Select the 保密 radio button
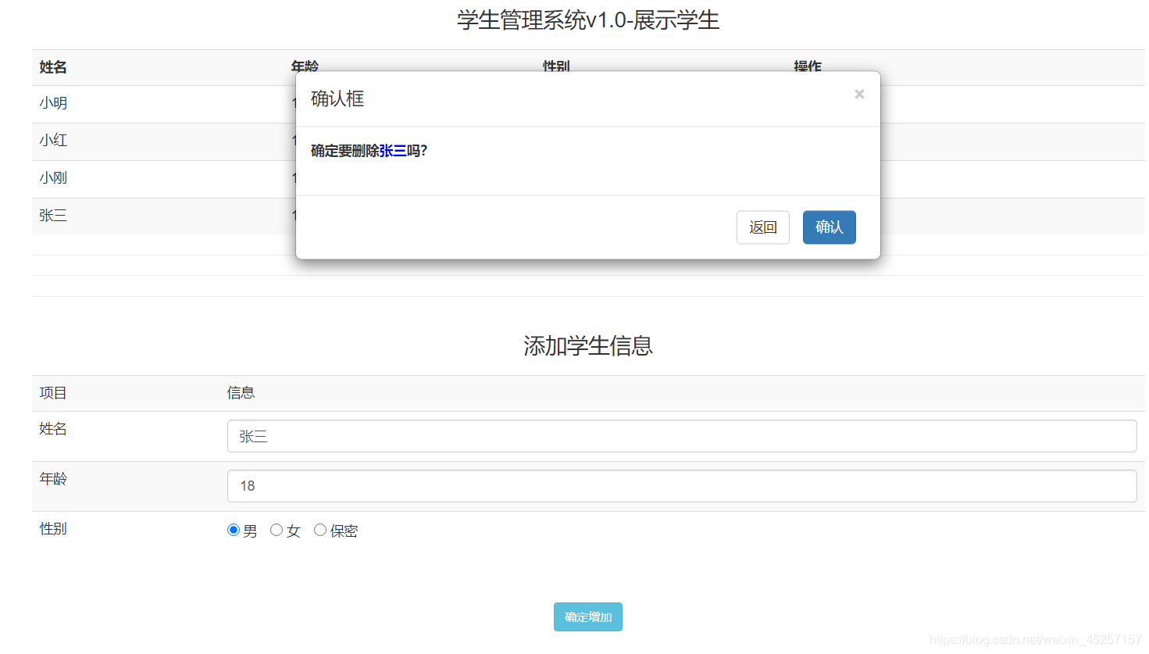 pos(320,530)
